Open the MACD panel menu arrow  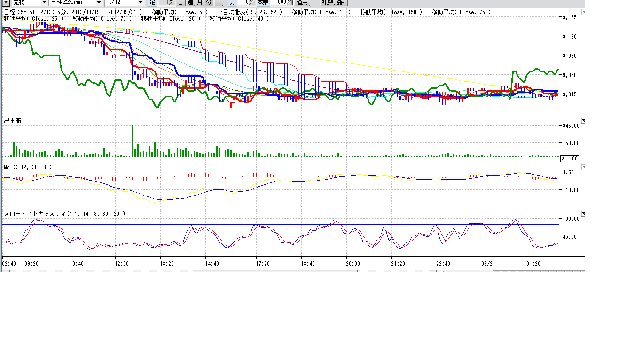coord(583,167)
